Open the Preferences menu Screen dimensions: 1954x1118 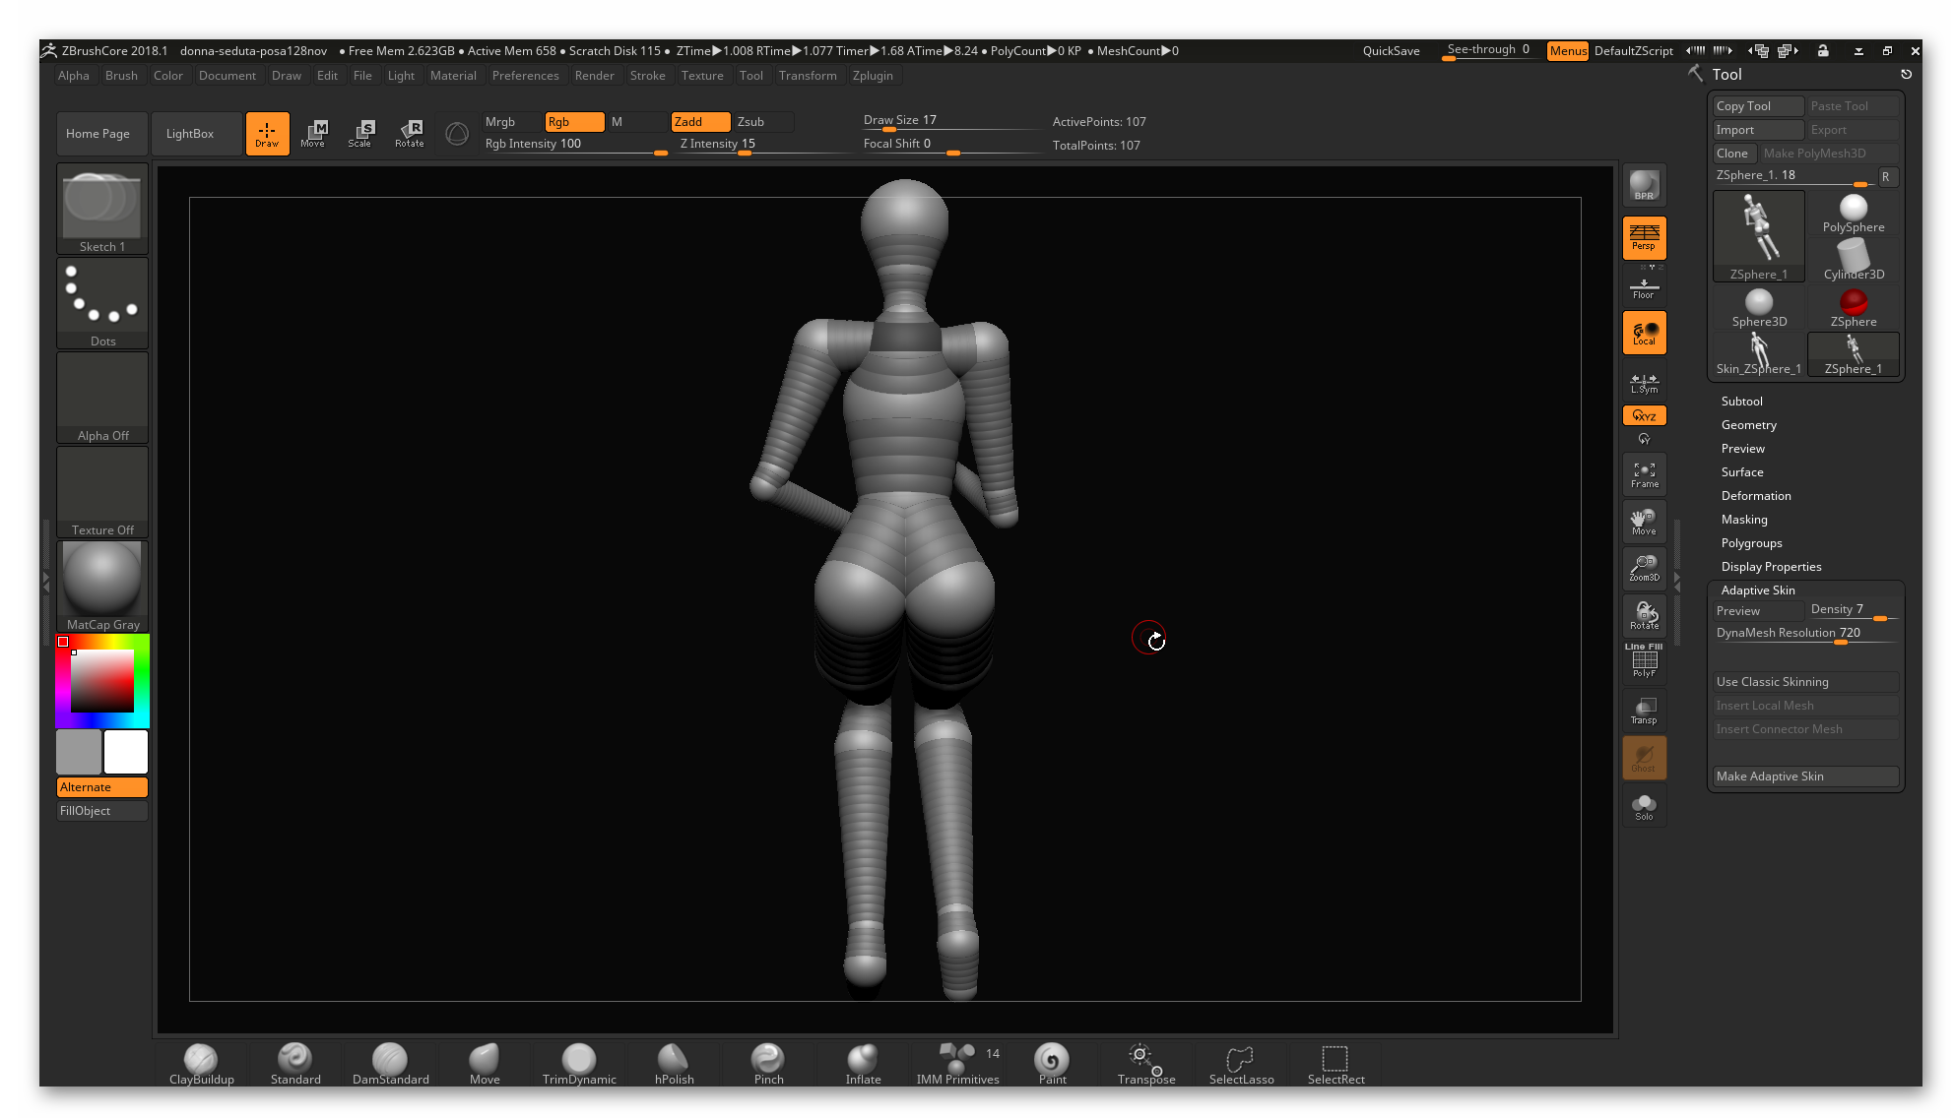[525, 75]
